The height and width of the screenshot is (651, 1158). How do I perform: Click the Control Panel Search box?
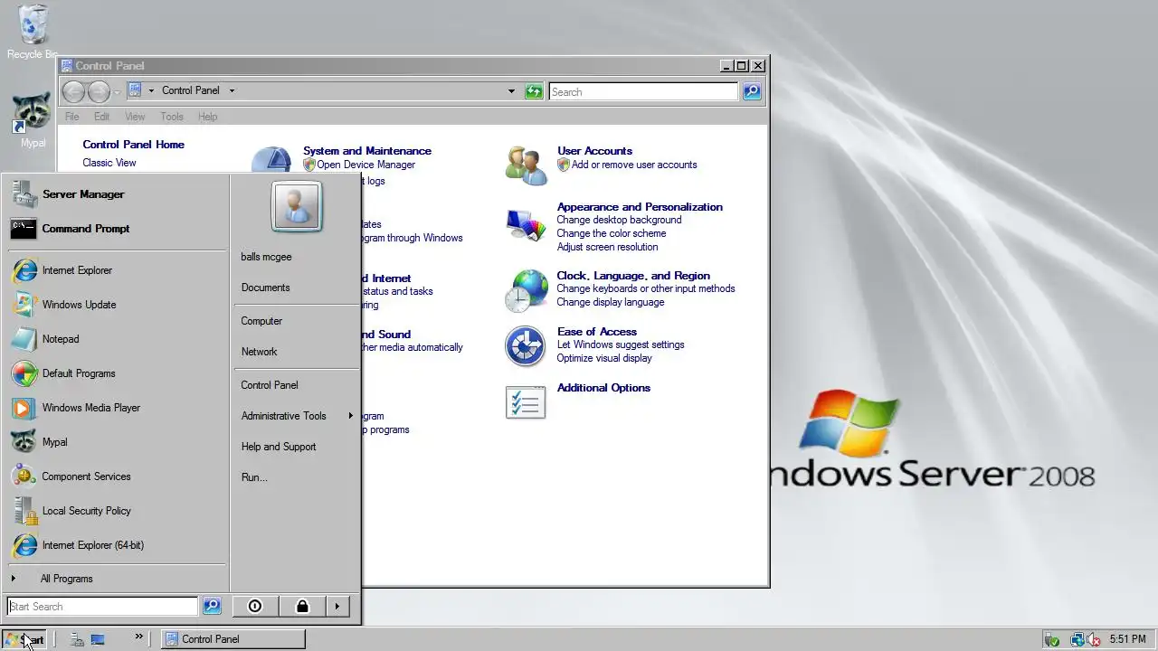(x=644, y=91)
